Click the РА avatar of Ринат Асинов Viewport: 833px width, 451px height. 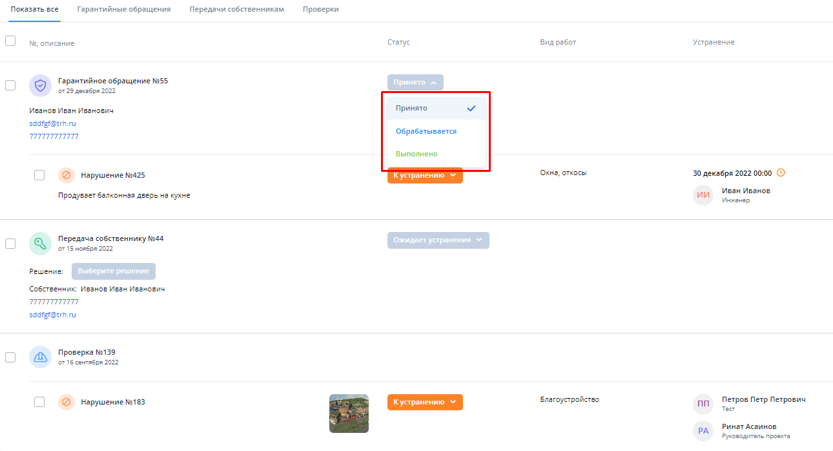703,431
